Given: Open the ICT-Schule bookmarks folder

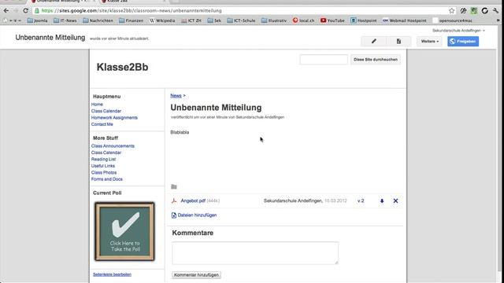Looking at the screenshot, I should pos(241,20).
